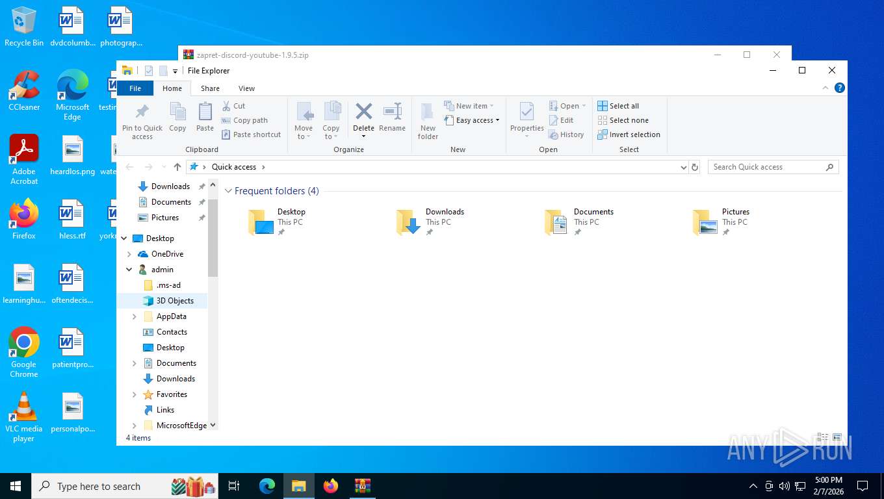884x499 pixels.
Task: Click the Paste ribbon button
Action: tap(205, 117)
